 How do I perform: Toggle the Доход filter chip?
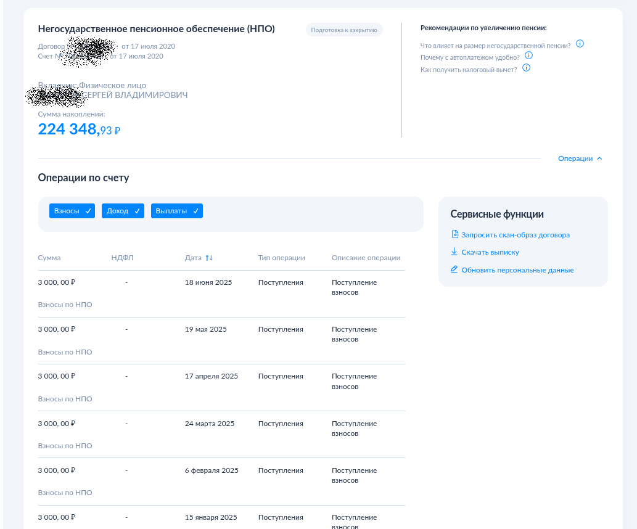[123, 211]
